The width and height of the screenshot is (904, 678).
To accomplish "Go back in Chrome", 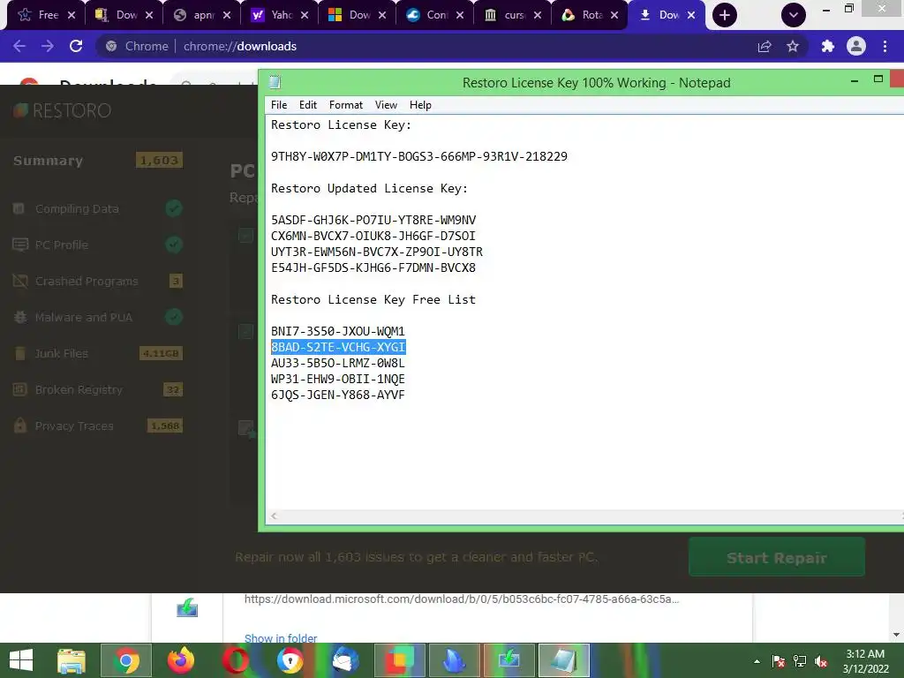I will coord(19,46).
